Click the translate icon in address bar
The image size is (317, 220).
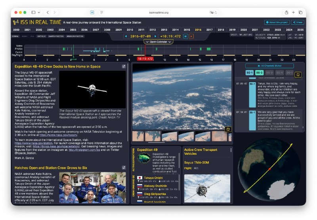(x=212, y=13)
